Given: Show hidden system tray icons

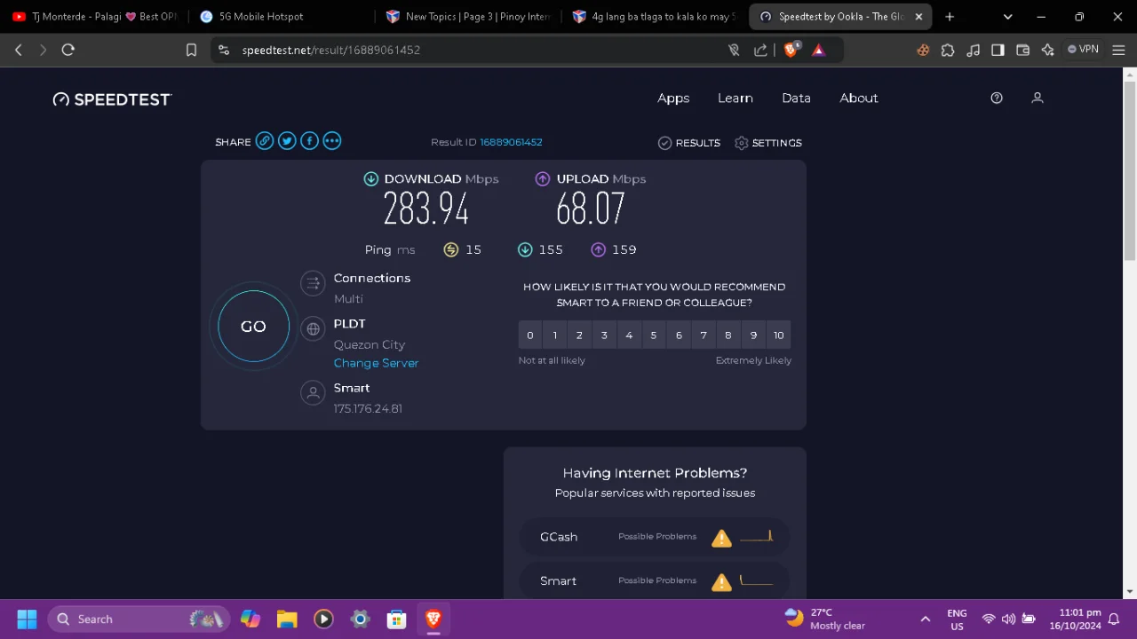Looking at the screenshot, I should point(925,619).
